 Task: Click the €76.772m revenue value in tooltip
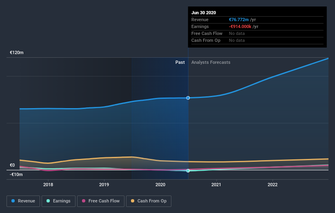239,20
